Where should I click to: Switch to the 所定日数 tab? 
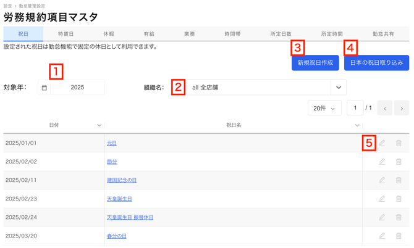[x=281, y=34]
